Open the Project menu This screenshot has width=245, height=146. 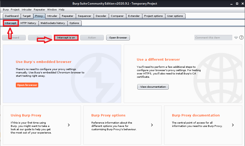[x=15, y=9]
